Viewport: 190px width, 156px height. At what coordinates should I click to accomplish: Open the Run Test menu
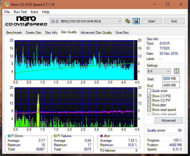coord(20,12)
